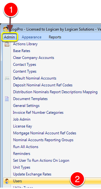Open General Settings
The height and width of the screenshot is (189, 101).
coord(26,106)
